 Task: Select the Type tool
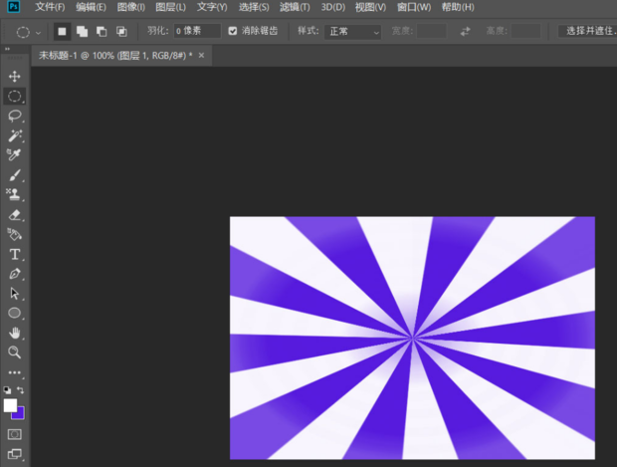(x=15, y=254)
